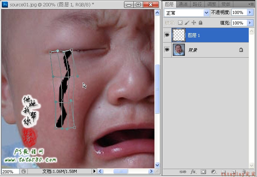Hide the 背景 layer visibility
Image resolution: width=257 pixels, height=177 pixels.
167,49
